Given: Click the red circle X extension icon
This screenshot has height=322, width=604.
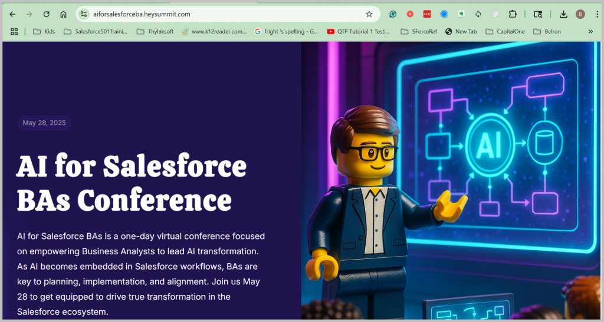Looking at the screenshot, I should (x=410, y=14).
